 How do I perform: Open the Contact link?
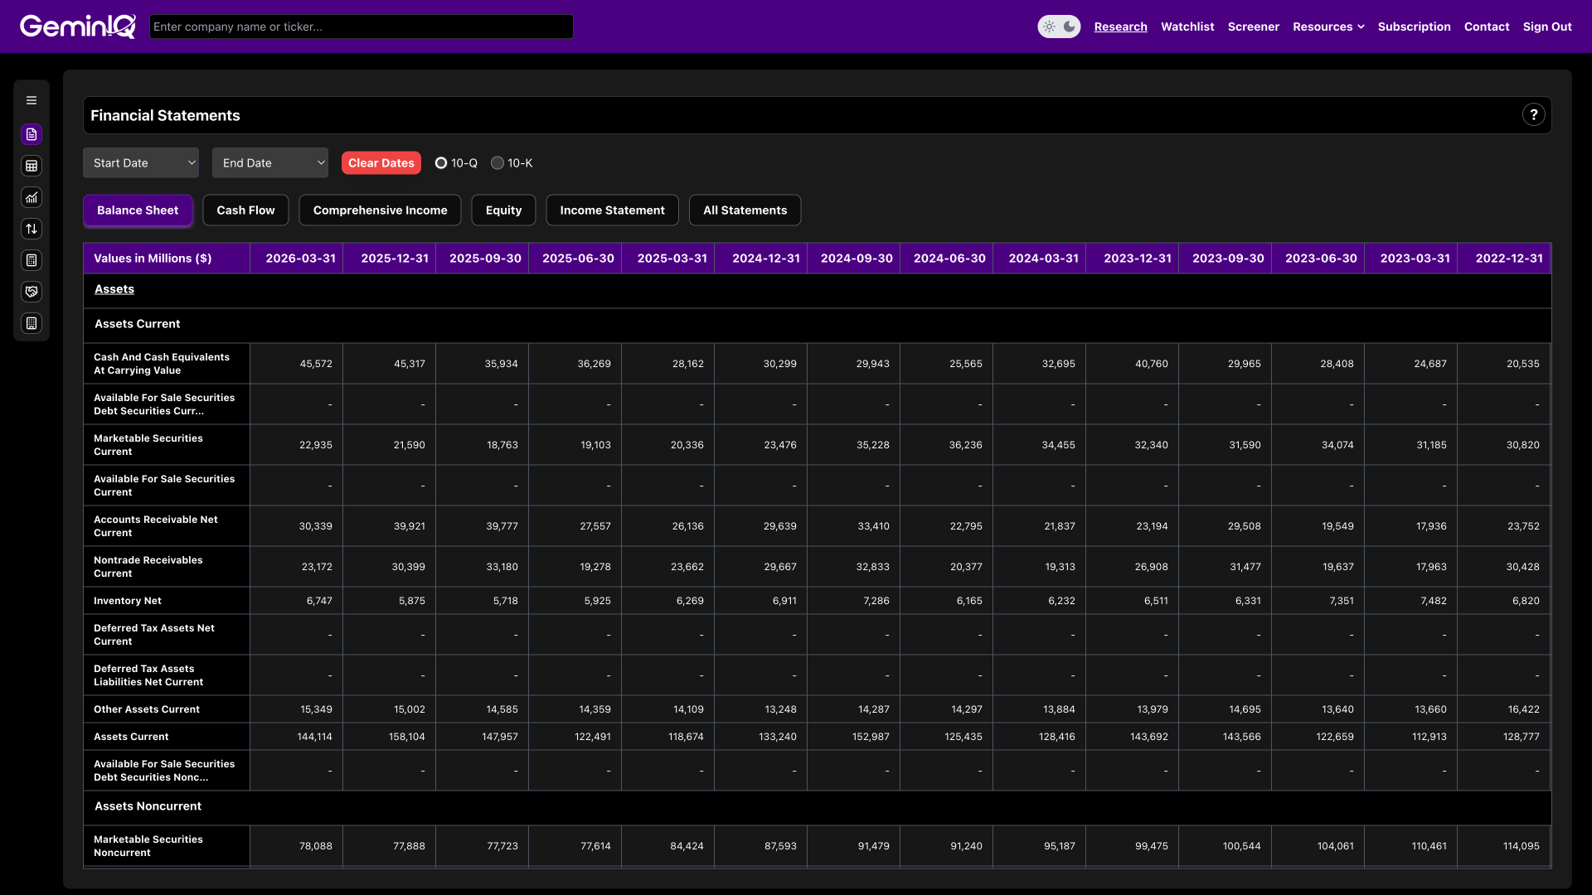pos(1486,27)
